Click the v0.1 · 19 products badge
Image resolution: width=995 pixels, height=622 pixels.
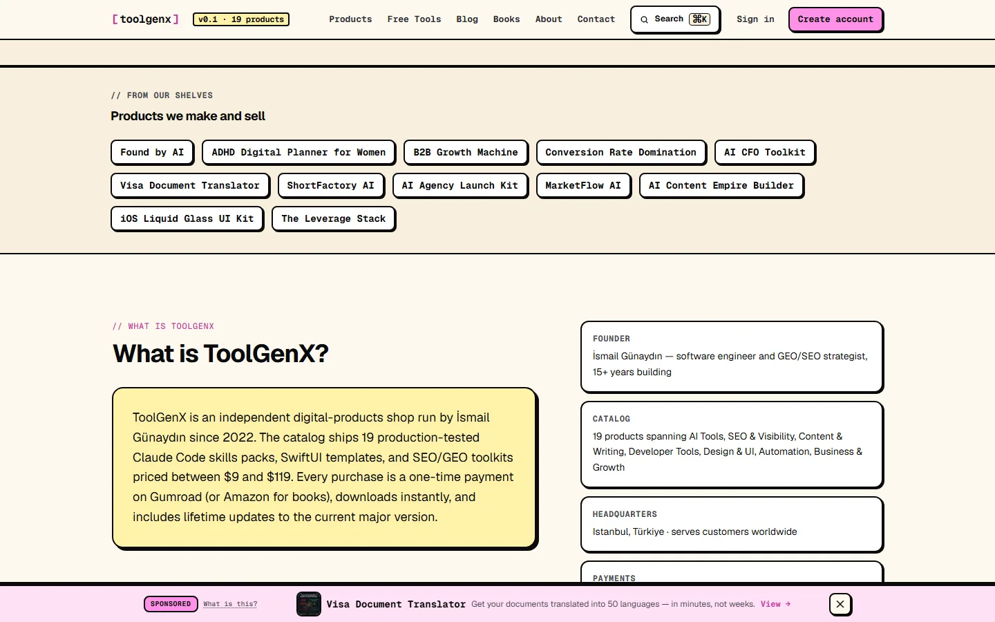pos(241,19)
